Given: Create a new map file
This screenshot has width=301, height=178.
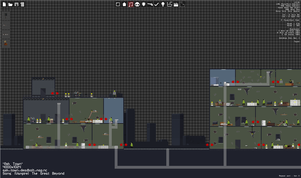Looking at the screenshot, I should pos(4,4).
